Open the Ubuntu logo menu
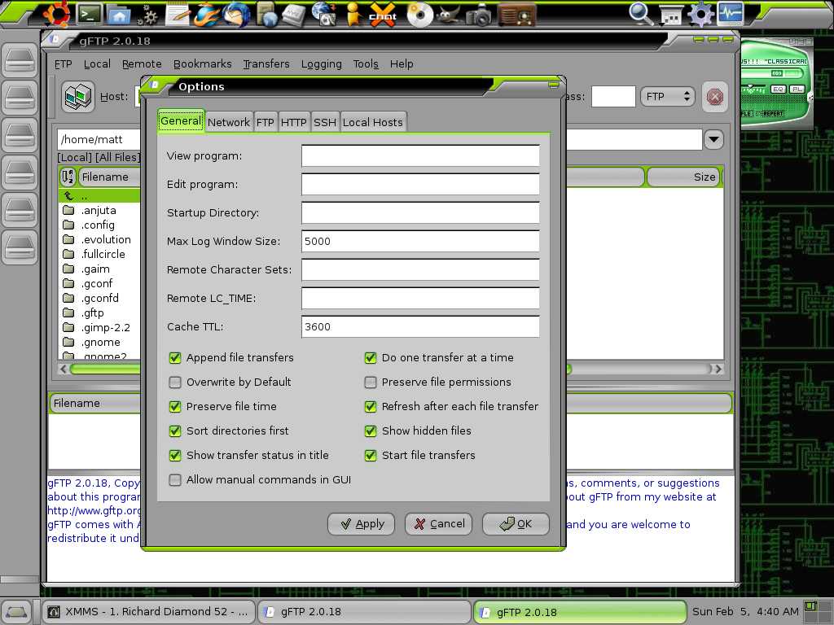Viewport: 834px width, 625px height. [56, 13]
